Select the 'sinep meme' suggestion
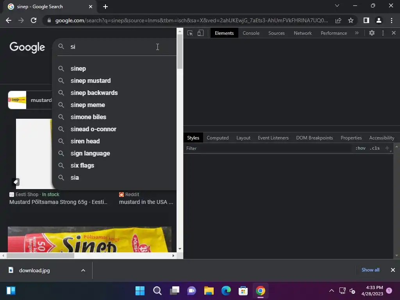The height and width of the screenshot is (300, 400). click(x=114, y=105)
